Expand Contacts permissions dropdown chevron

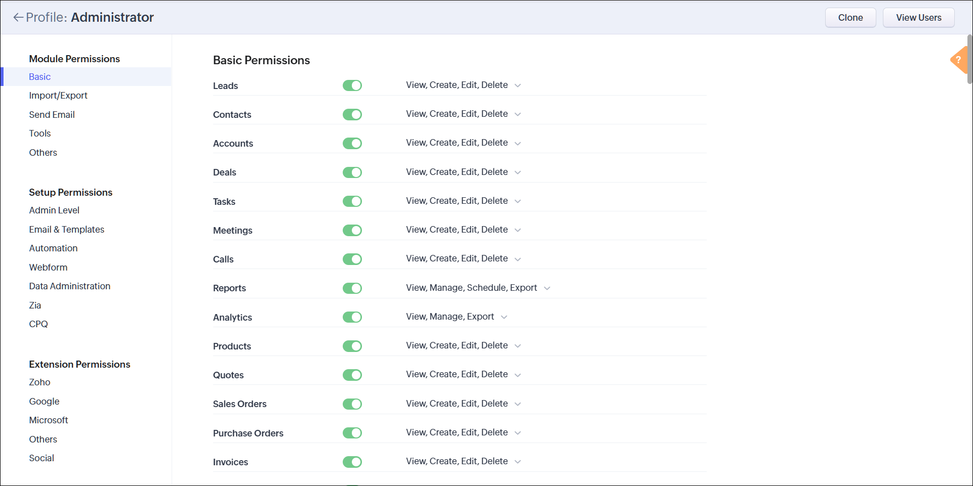tap(518, 114)
